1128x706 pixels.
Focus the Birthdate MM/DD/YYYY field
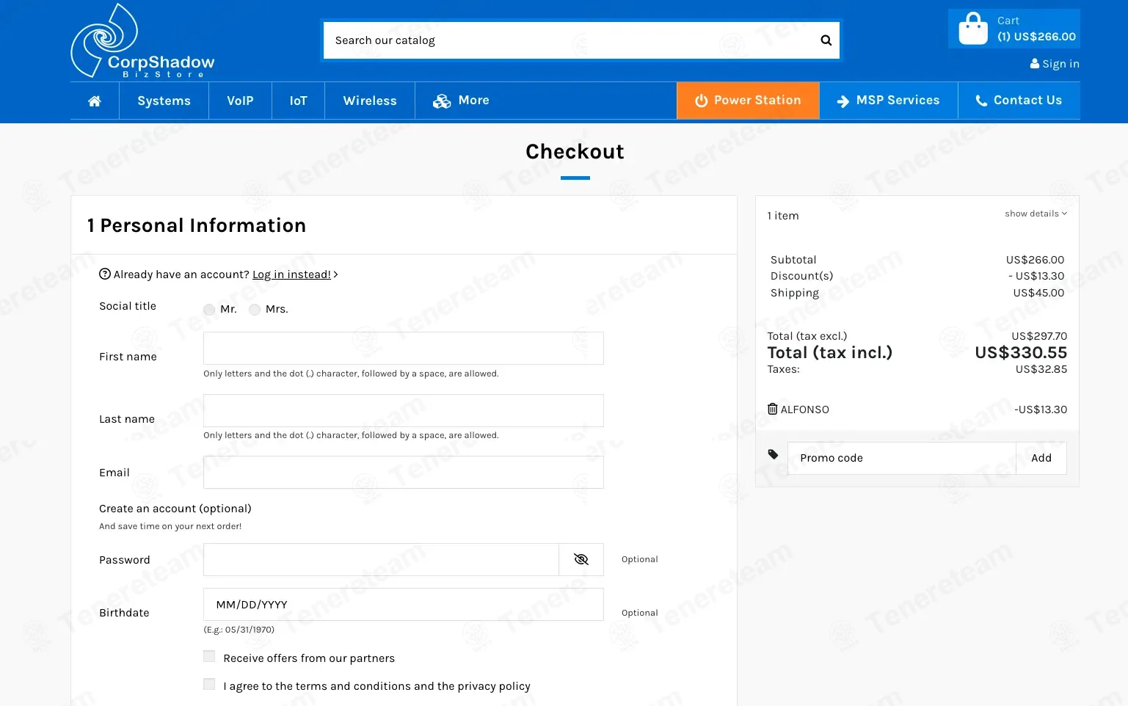click(404, 604)
